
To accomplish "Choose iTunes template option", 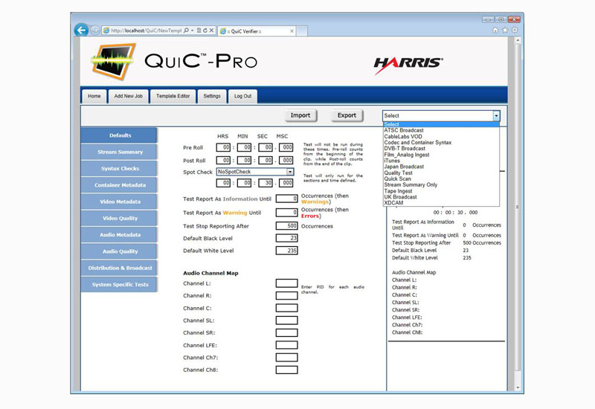I will [x=441, y=161].
